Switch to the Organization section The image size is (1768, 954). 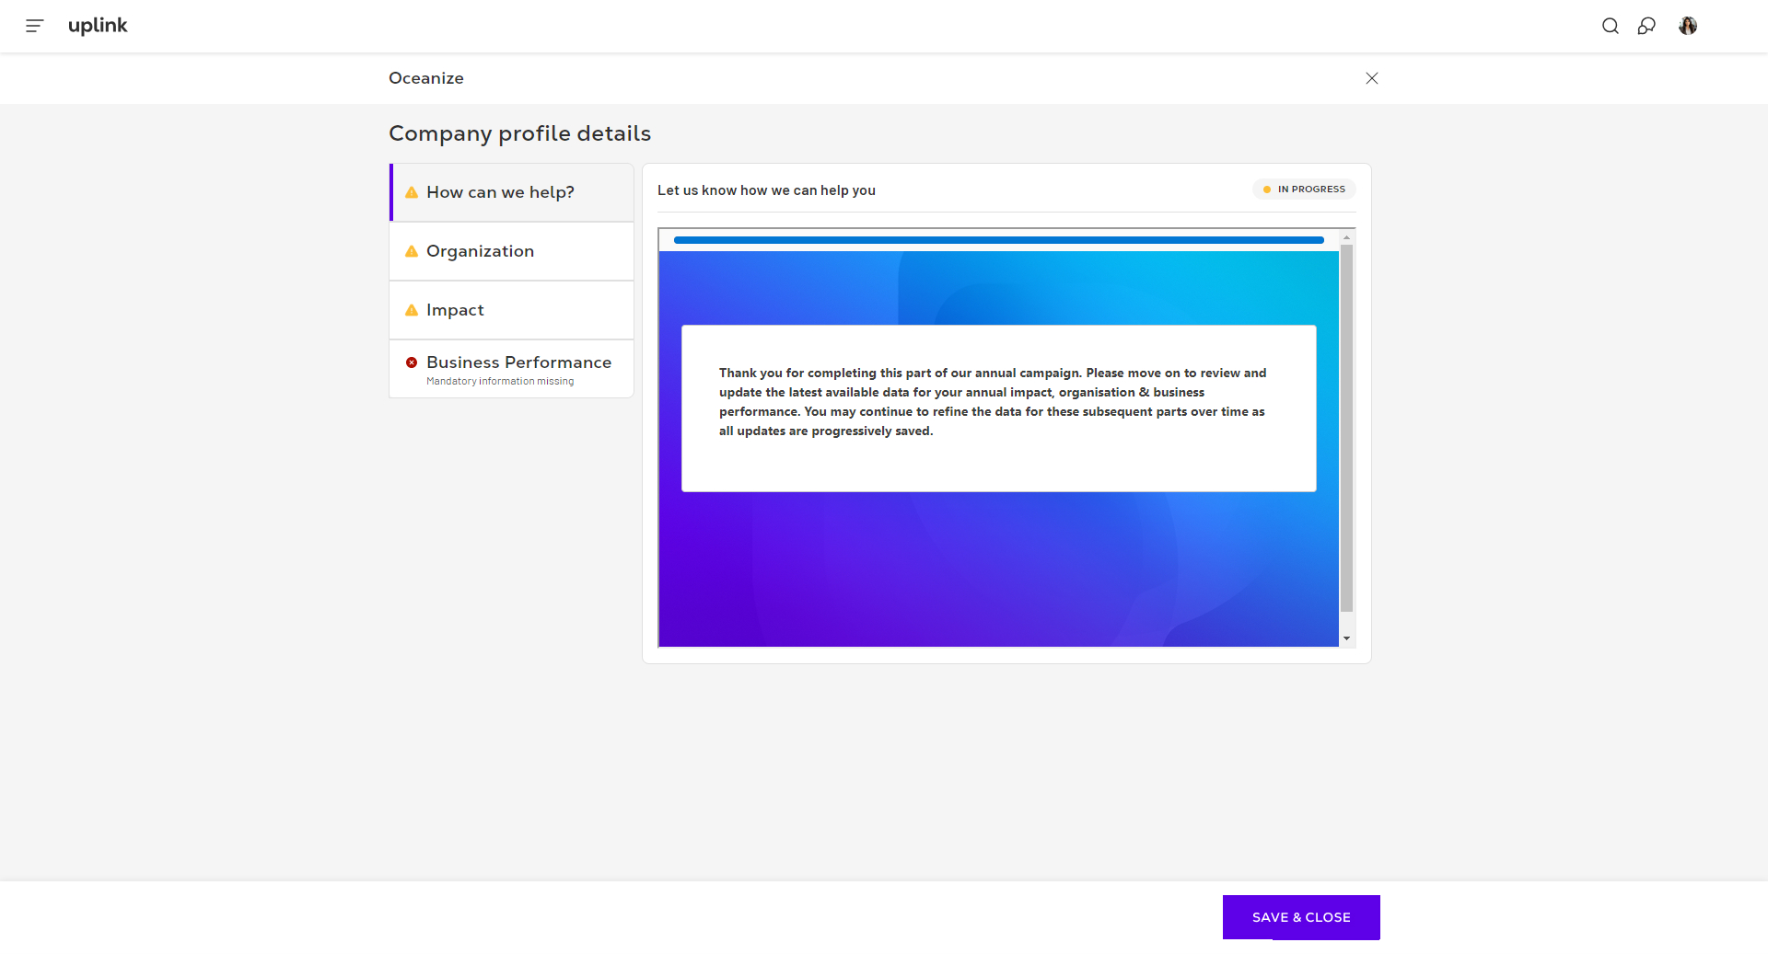pyautogui.click(x=480, y=251)
